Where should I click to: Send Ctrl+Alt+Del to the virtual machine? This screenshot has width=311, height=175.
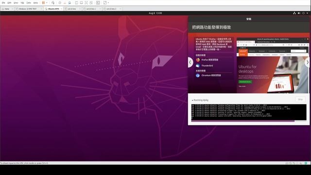[53, 3]
